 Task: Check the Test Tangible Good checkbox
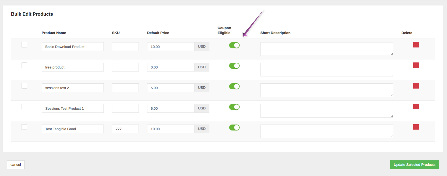24,127
